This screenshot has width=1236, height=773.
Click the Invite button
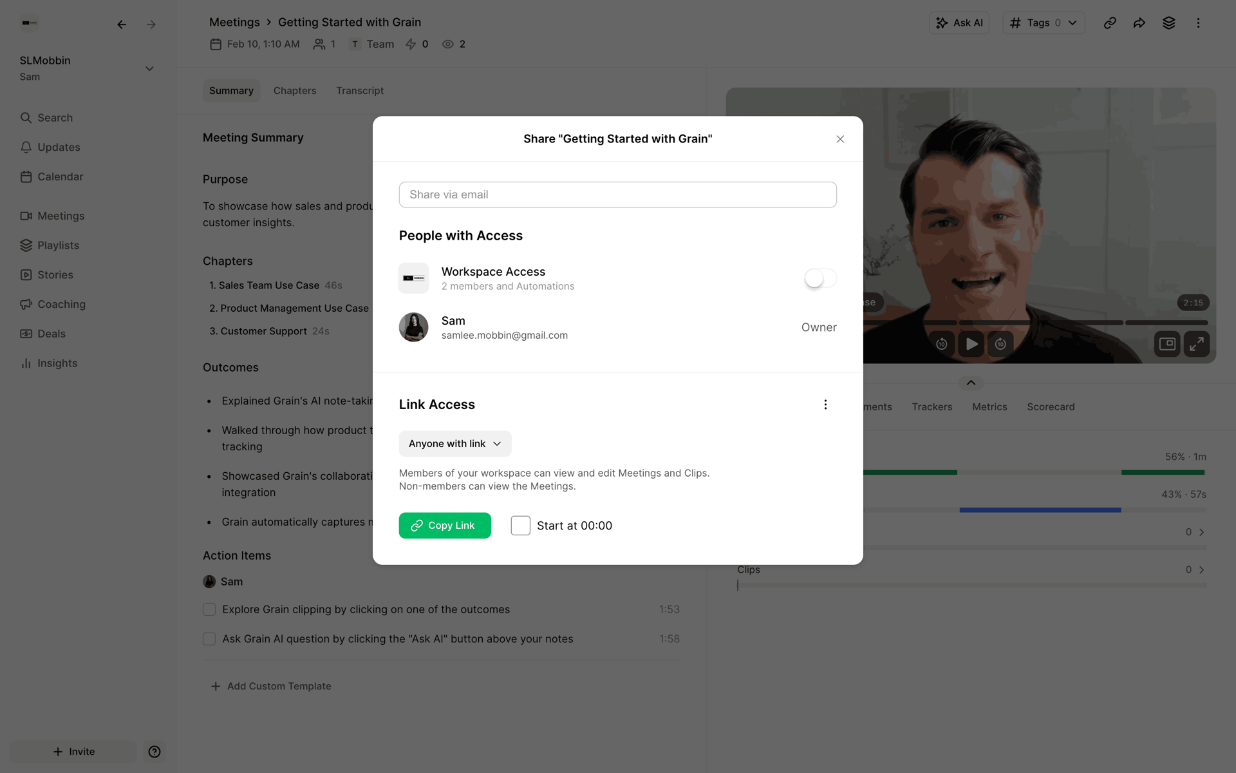[x=73, y=752]
